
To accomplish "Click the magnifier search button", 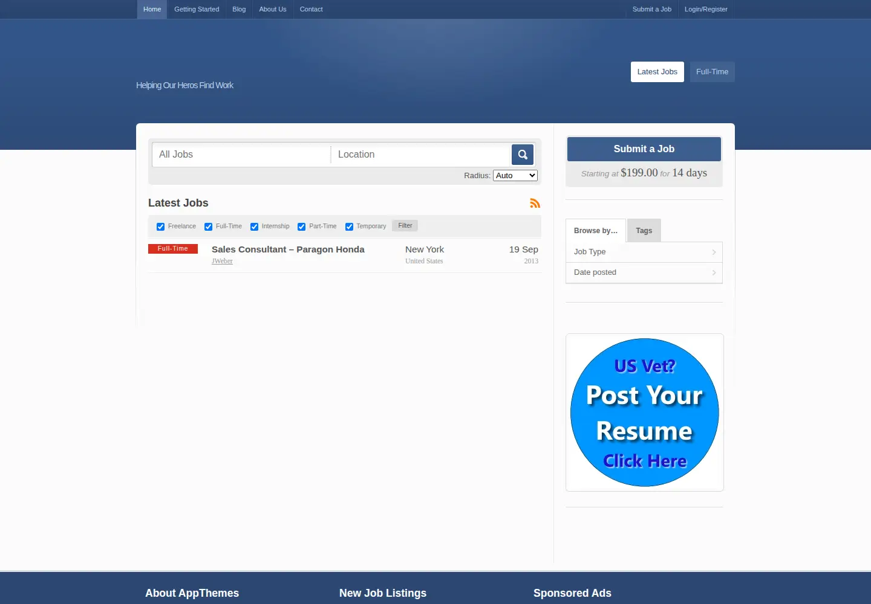I will (523, 155).
